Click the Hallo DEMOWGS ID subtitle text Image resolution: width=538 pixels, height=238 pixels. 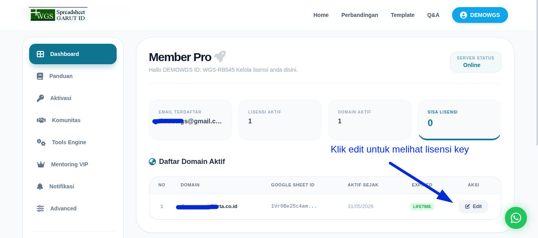coord(223,70)
